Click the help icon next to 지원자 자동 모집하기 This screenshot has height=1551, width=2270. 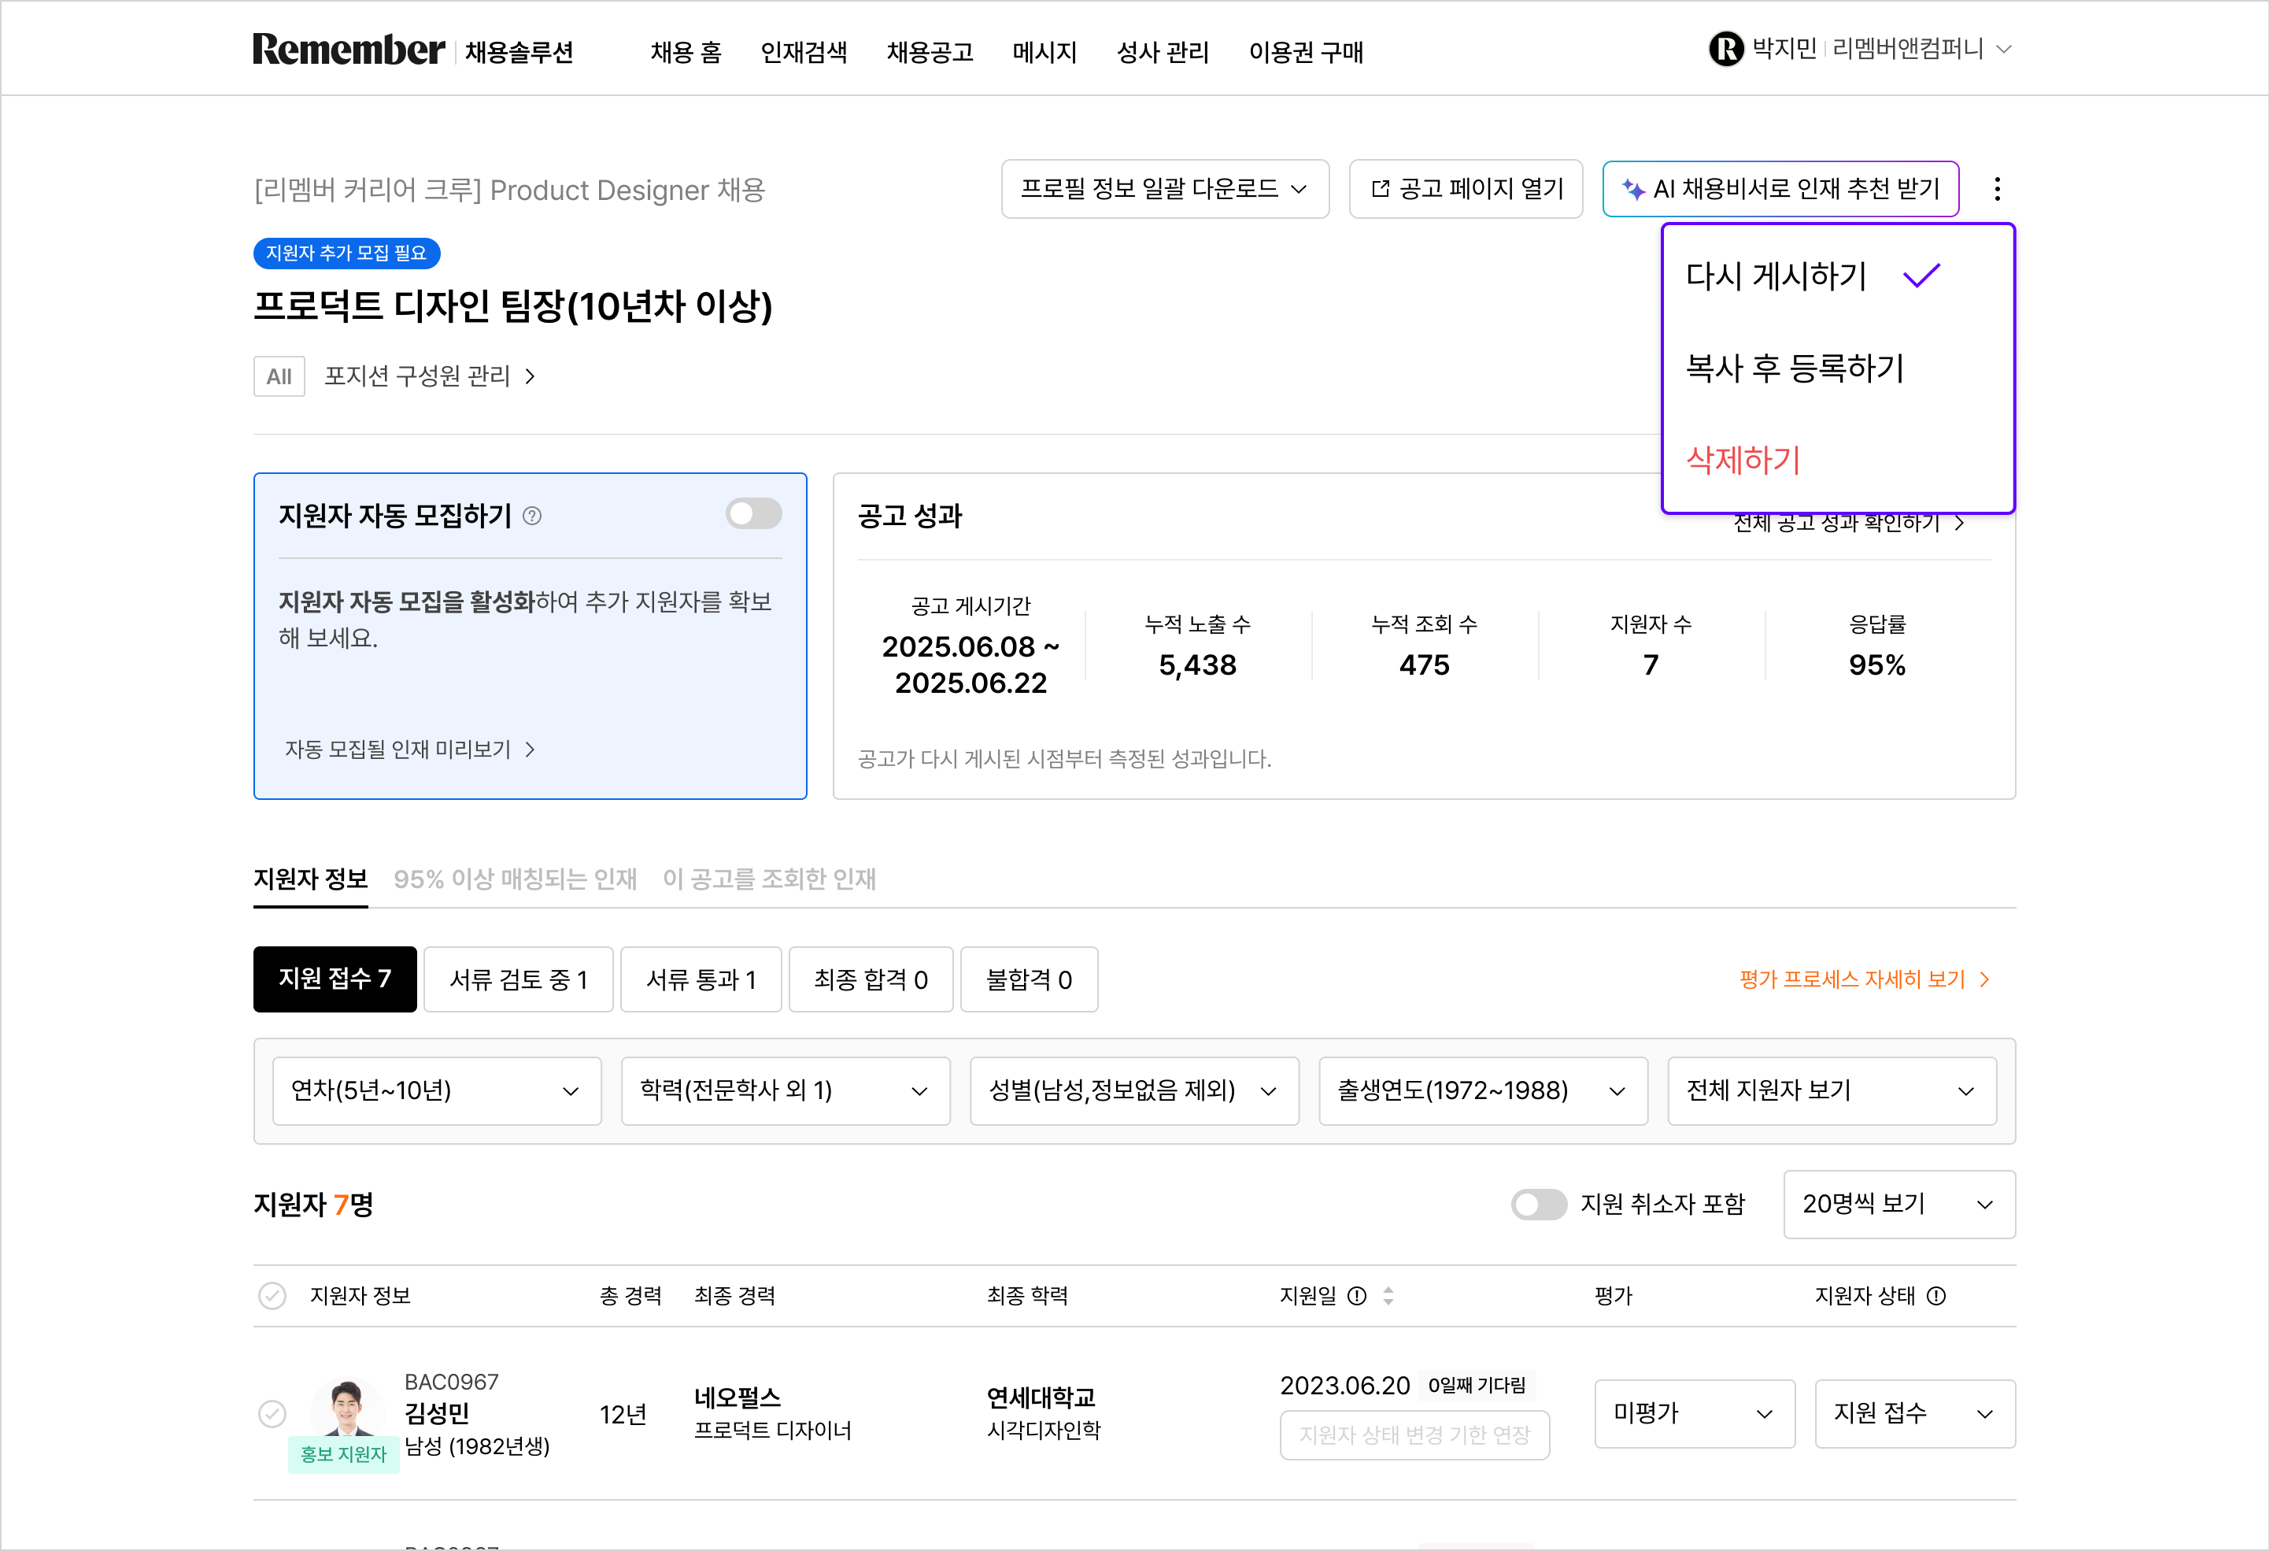(x=534, y=515)
